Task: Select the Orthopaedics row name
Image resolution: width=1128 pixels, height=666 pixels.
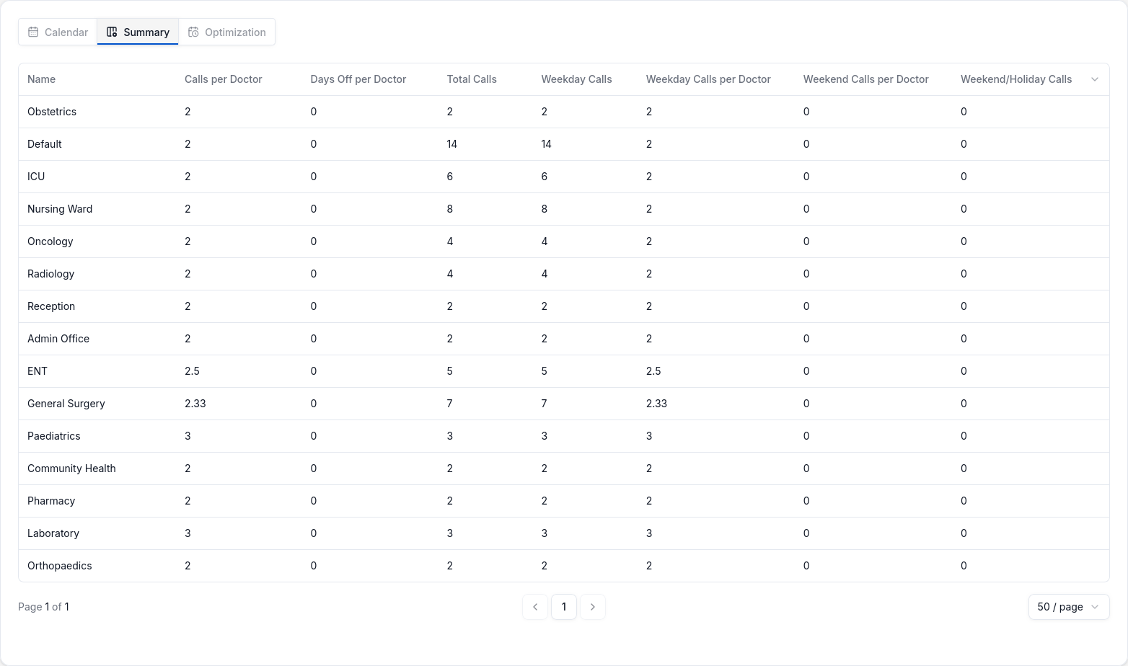Action: pos(60,566)
